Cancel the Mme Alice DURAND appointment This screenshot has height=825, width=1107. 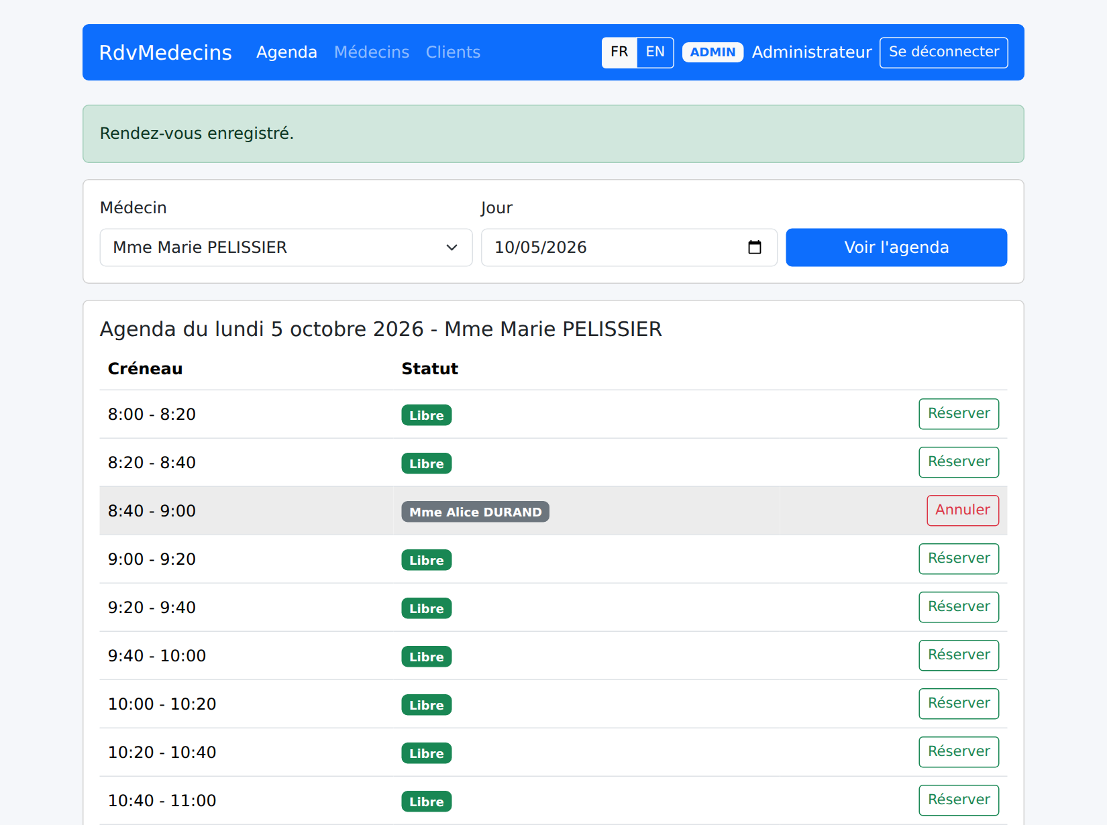963,510
